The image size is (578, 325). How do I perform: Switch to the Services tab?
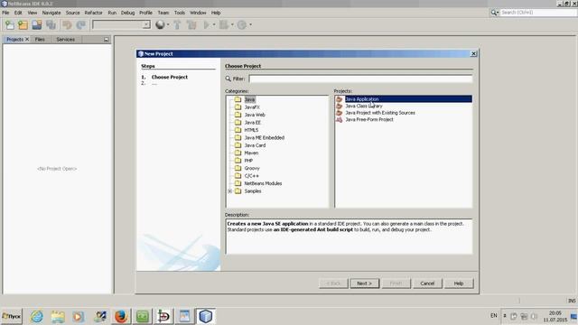[66, 40]
